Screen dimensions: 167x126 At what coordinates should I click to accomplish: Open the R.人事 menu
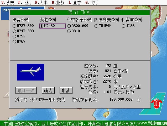[41, 3]
